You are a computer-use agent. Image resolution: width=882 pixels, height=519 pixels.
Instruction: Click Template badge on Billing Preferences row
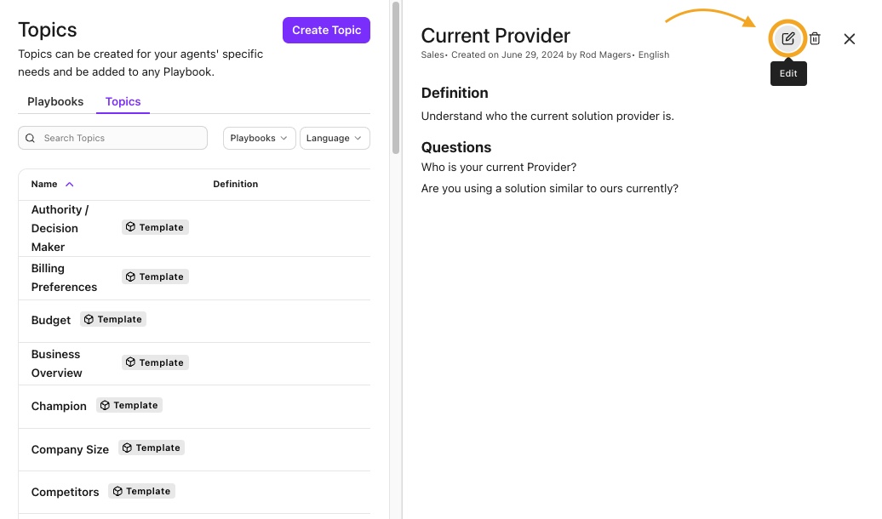click(x=155, y=277)
